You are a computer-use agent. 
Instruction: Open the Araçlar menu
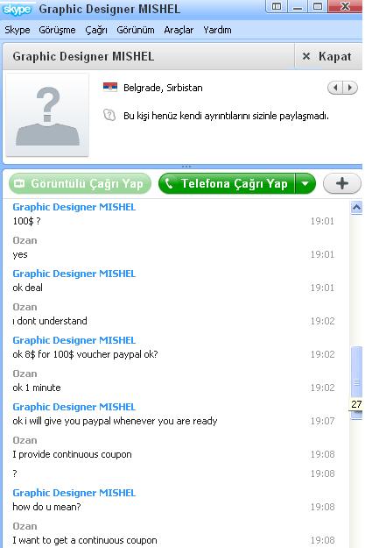click(179, 30)
